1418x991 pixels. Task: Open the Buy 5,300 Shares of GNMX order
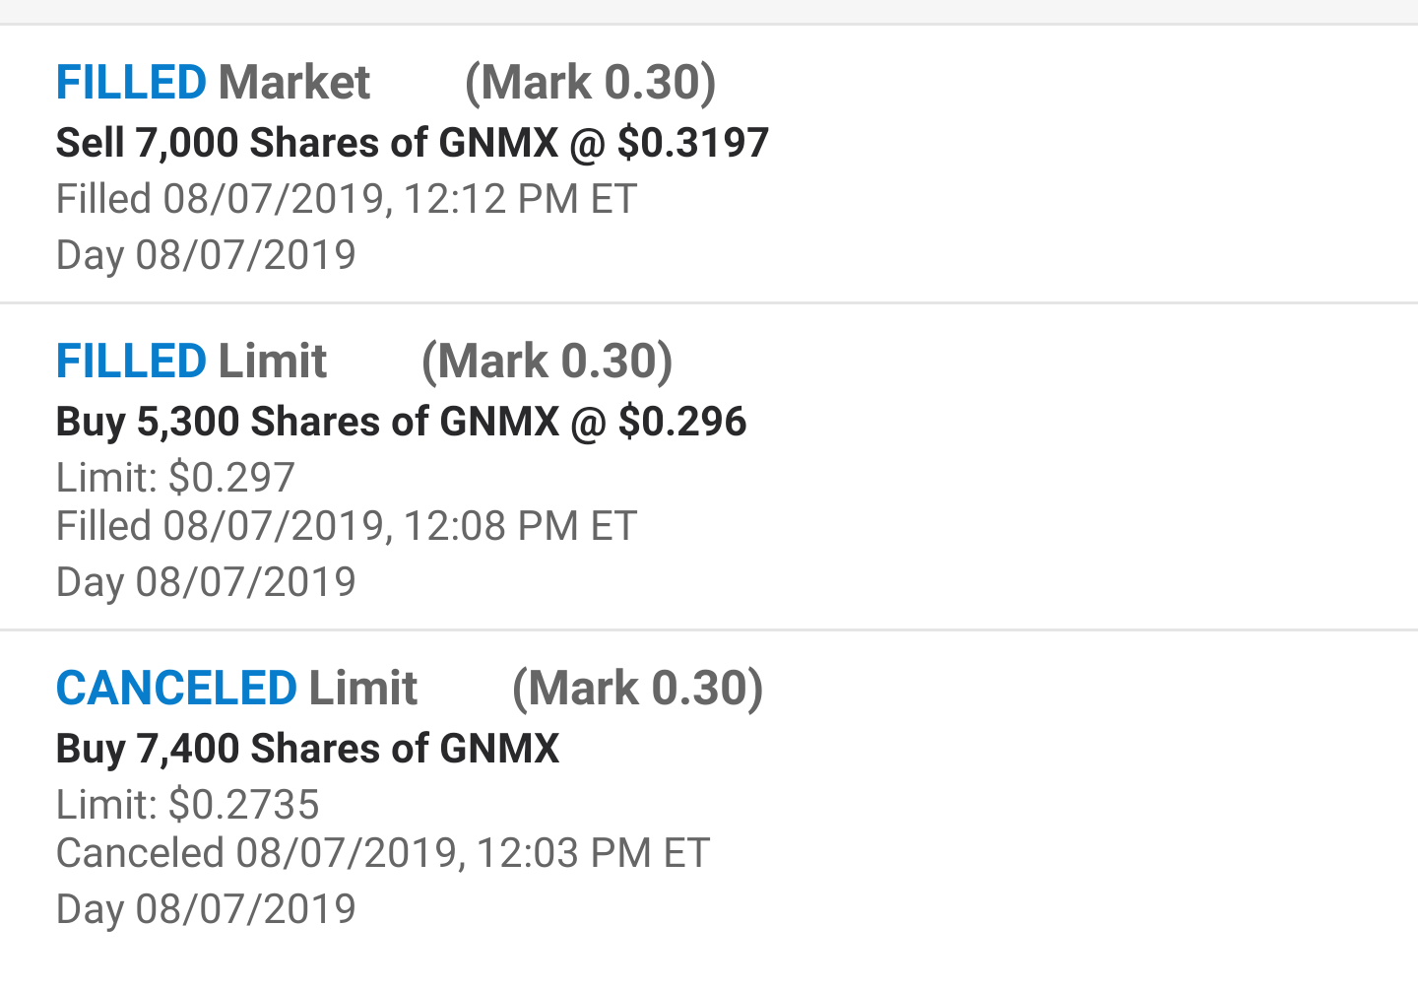tap(401, 422)
